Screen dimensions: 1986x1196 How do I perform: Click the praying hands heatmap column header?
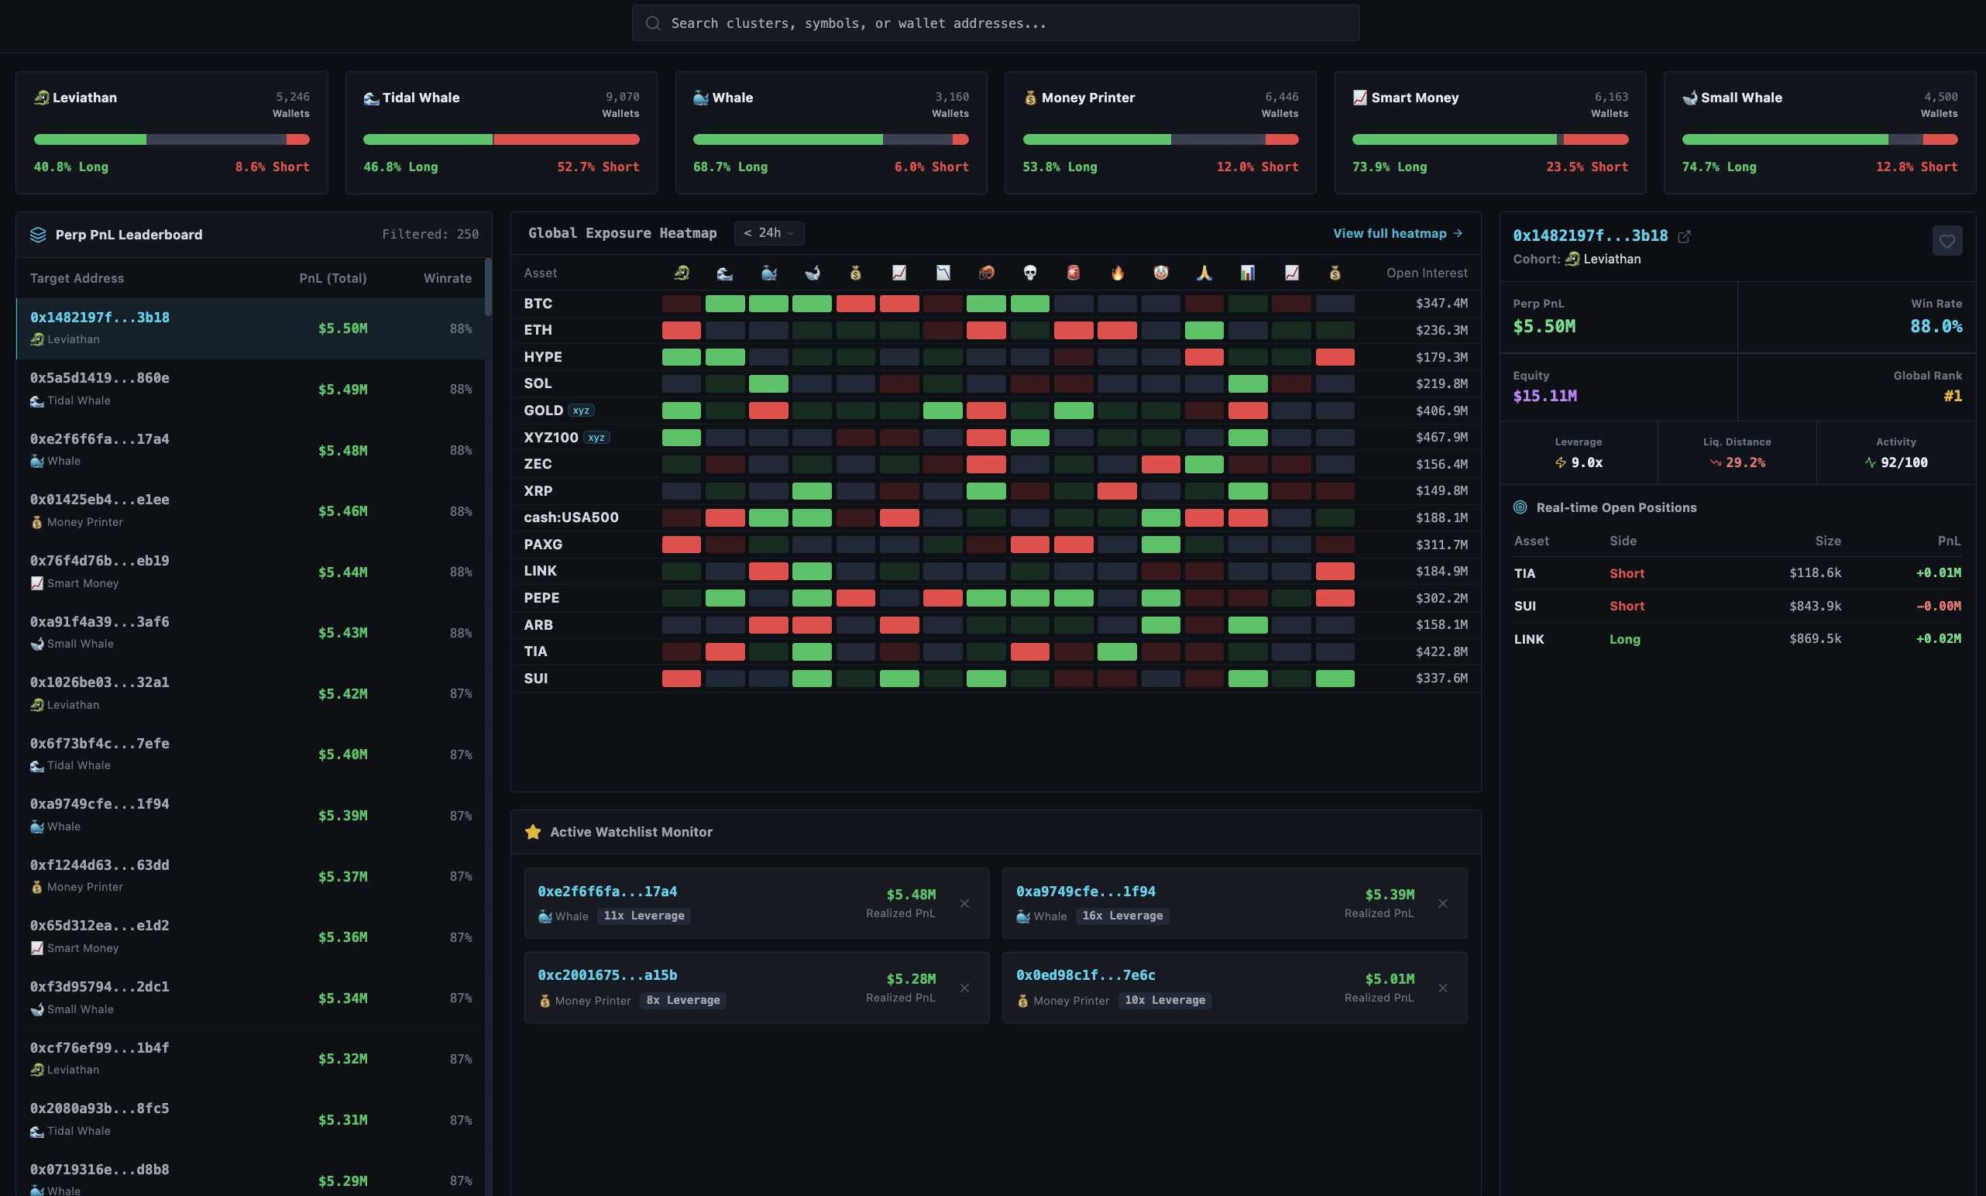pyautogui.click(x=1204, y=273)
